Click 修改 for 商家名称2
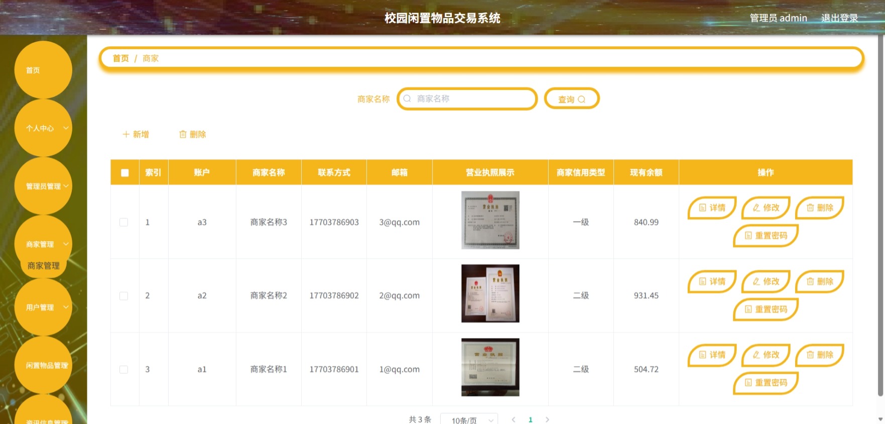 (766, 281)
